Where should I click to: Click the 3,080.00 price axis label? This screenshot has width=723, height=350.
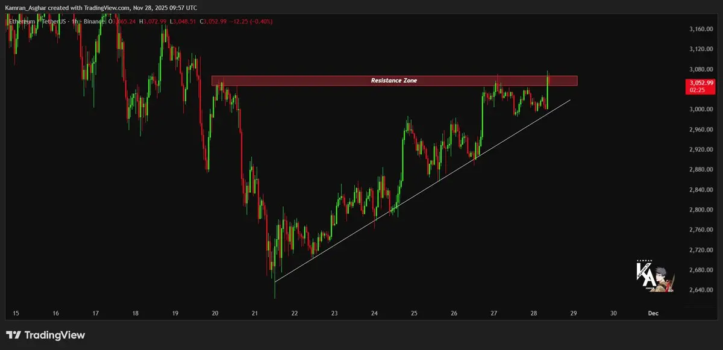point(700,69)
